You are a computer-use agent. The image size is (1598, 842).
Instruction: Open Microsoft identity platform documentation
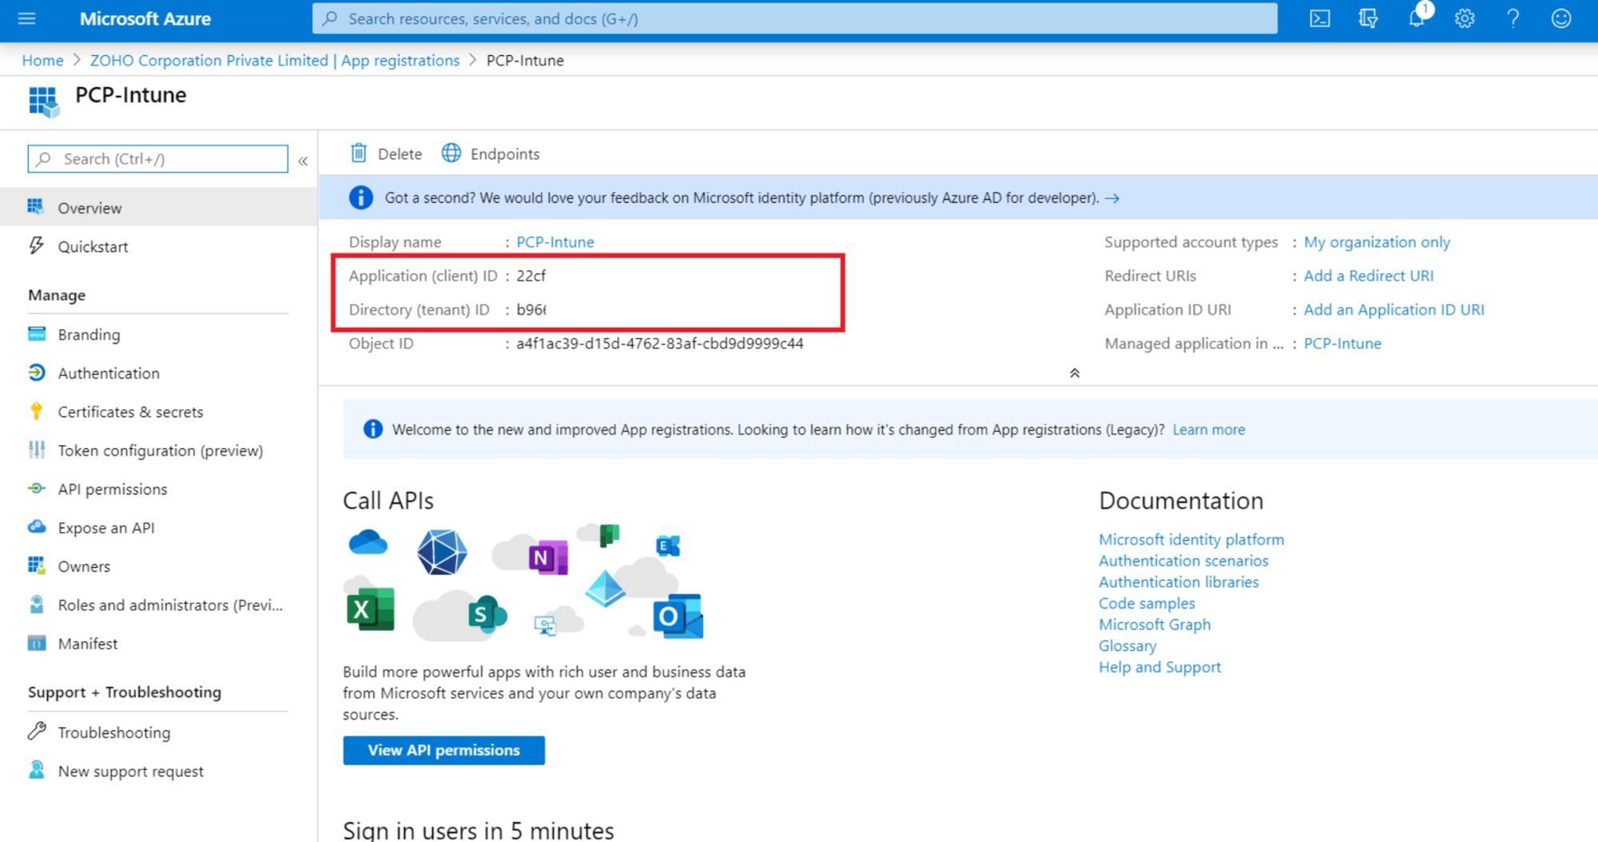coord(1191,539)
